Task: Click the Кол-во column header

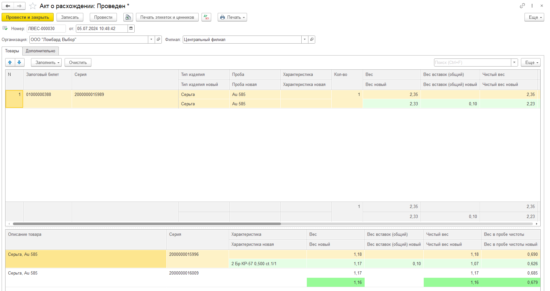Action: point(347,79)
